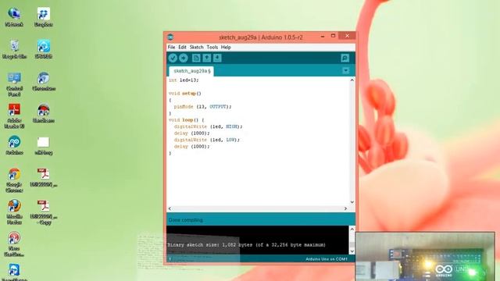
Task: Launch Mozilla Firefox from the desktop
Action: pos(14,212)
